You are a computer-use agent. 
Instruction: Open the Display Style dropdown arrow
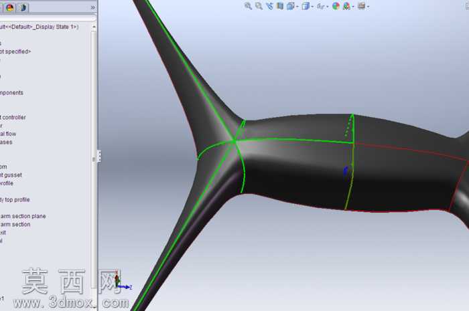click(312, 7)
